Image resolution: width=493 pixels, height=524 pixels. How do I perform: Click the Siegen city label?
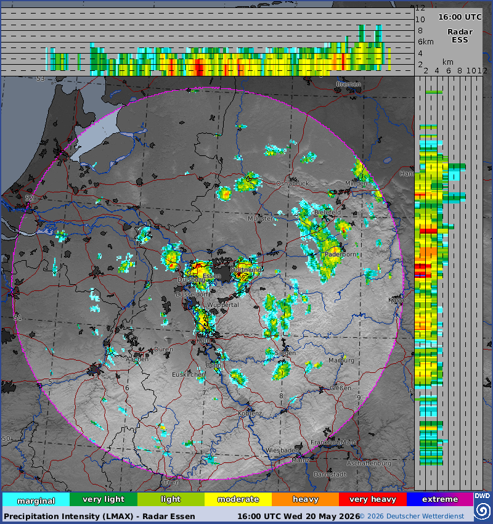[285, 353]
